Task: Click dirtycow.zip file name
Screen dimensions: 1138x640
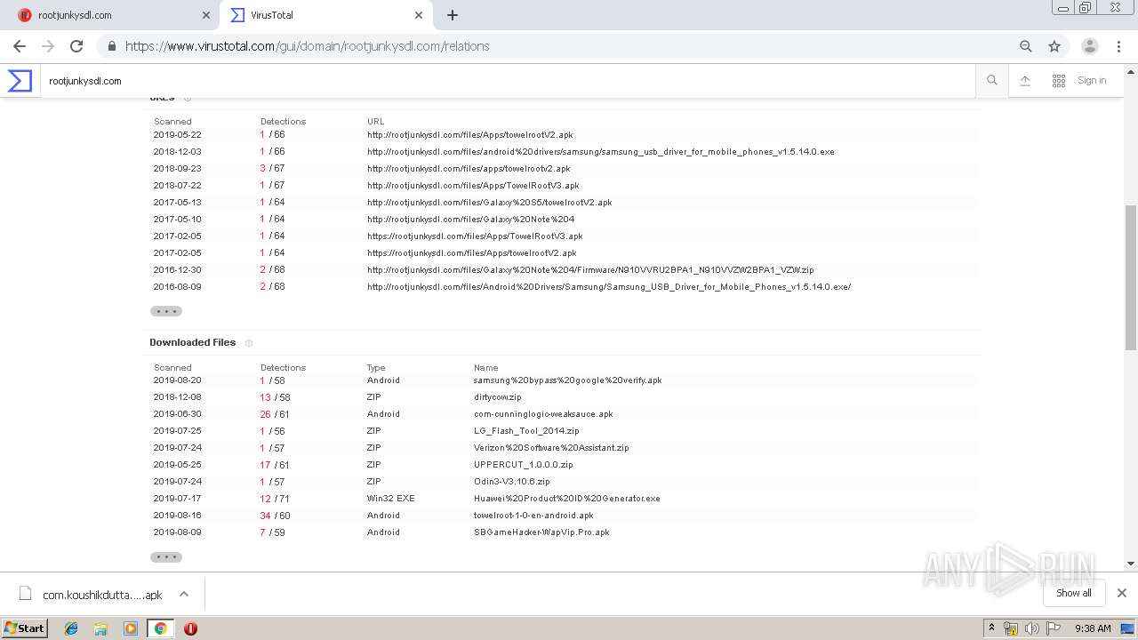Action: pos(498,397)
